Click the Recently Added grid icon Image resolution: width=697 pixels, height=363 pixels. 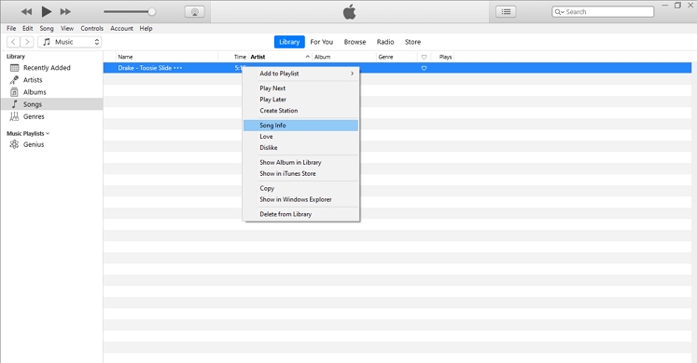tap(14, 68)
